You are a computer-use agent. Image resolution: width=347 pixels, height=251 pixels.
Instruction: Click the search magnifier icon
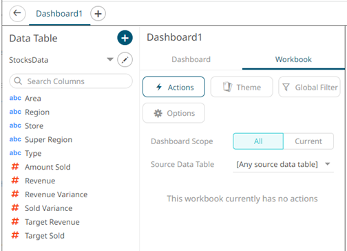[18, 81]
